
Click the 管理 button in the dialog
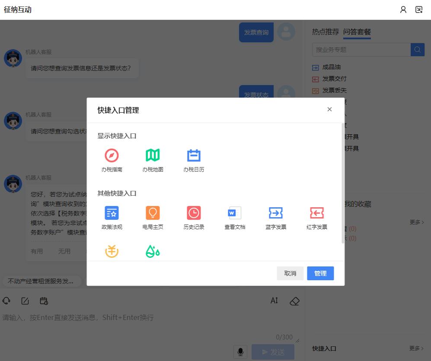pos(320,273)
